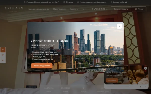Show next offer with right arrow
Viewport: 151px width, 94px height.
tap(145, 87)
